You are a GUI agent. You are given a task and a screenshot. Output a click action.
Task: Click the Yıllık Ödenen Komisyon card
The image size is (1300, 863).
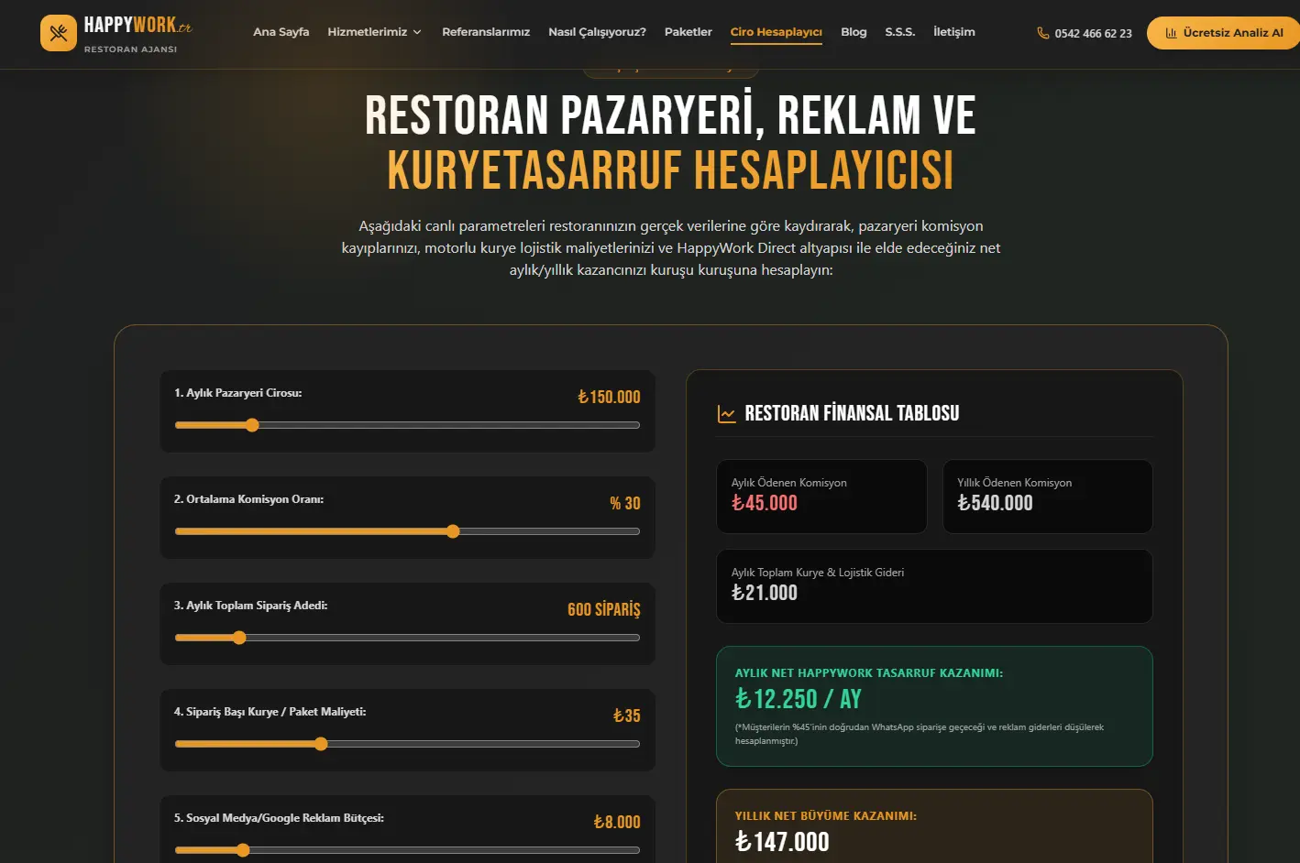(1048, 497)
